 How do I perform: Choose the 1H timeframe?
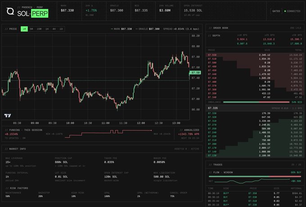point(47,29)
